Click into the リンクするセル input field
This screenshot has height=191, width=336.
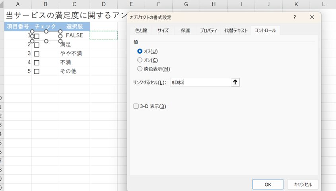(200, 82)
